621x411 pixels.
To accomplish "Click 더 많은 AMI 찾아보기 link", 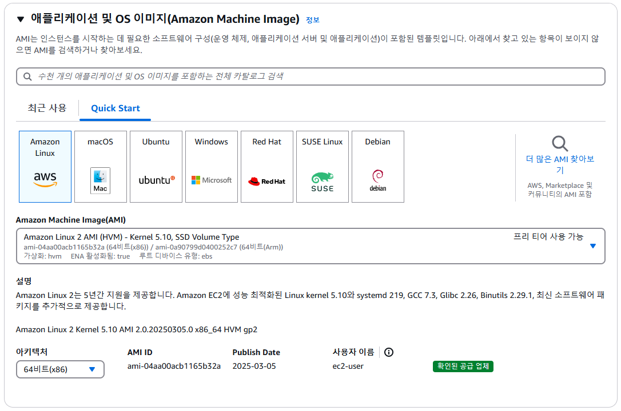I will (560, 164).
